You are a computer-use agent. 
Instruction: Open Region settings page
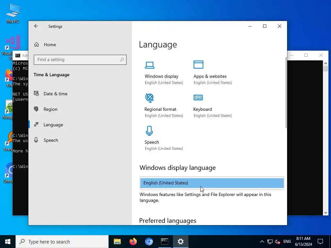[80, 109]
